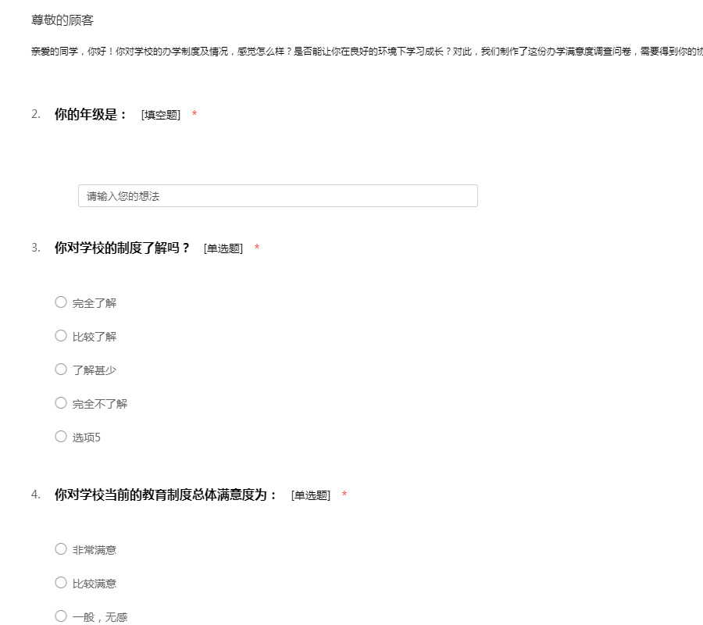The height and width of the screenshot is (625, 703).
Task: Click the 尊敬的顾客 heading
Action: [x=62, y=20]
